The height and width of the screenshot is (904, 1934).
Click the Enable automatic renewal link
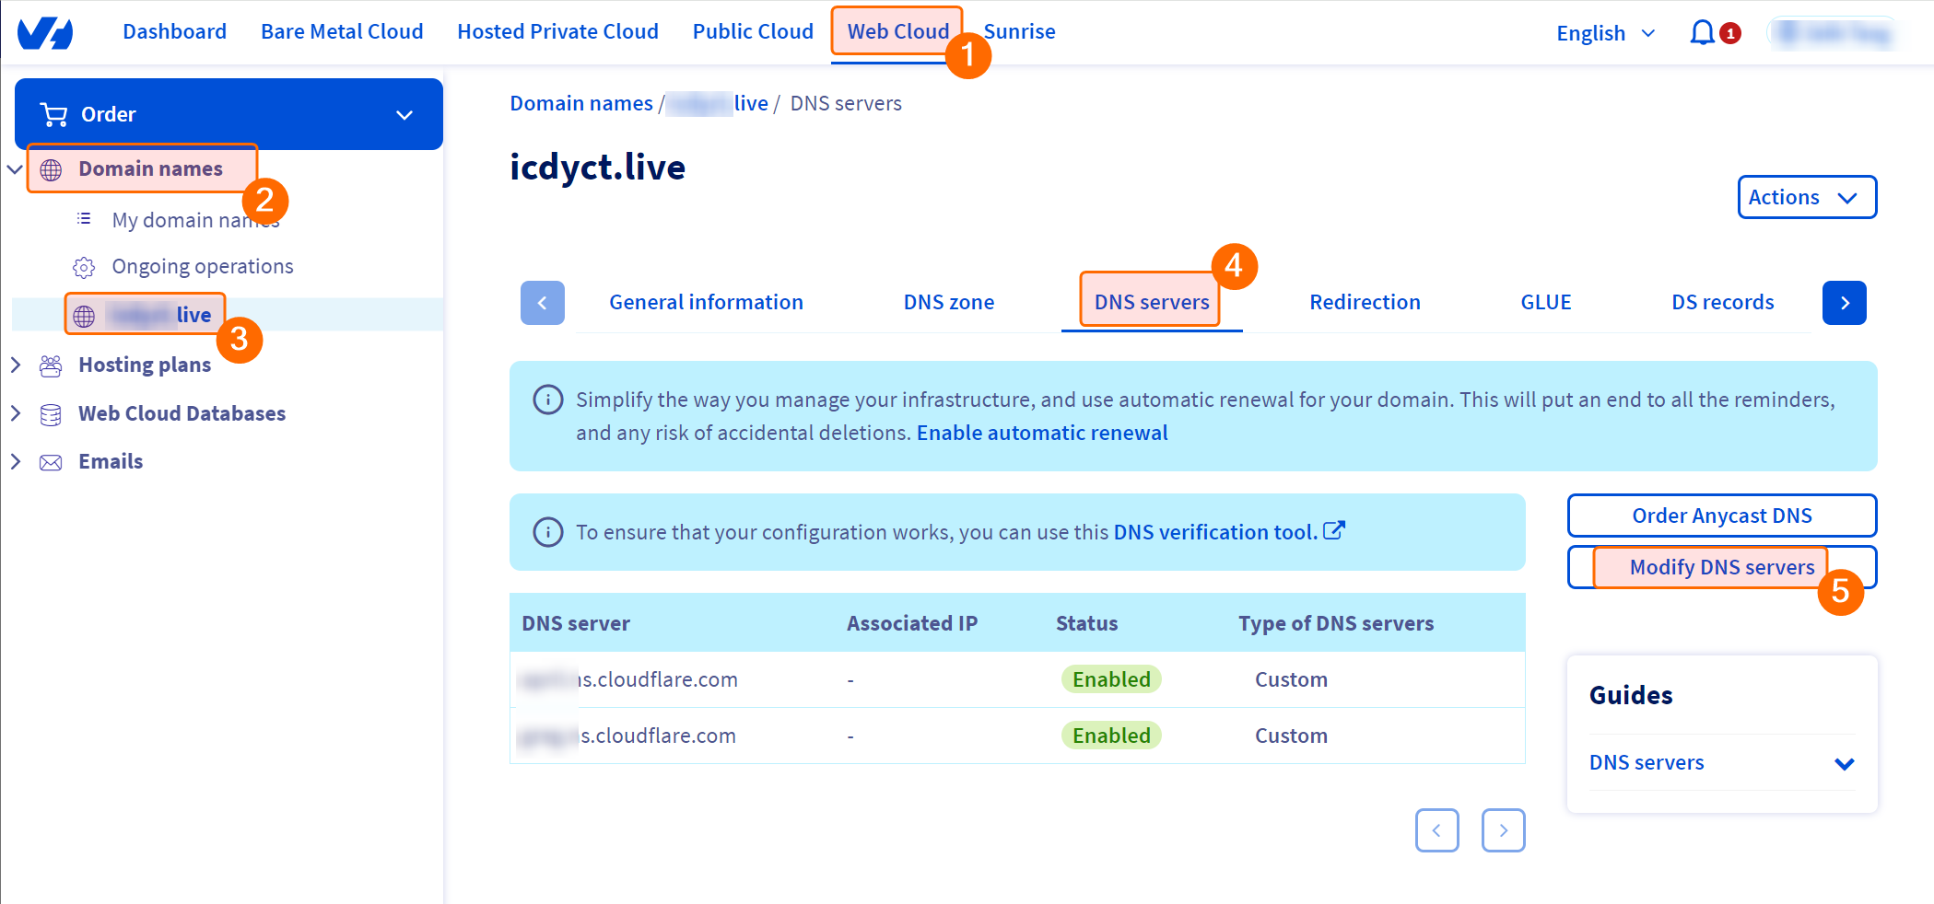tap(1041, 434)
